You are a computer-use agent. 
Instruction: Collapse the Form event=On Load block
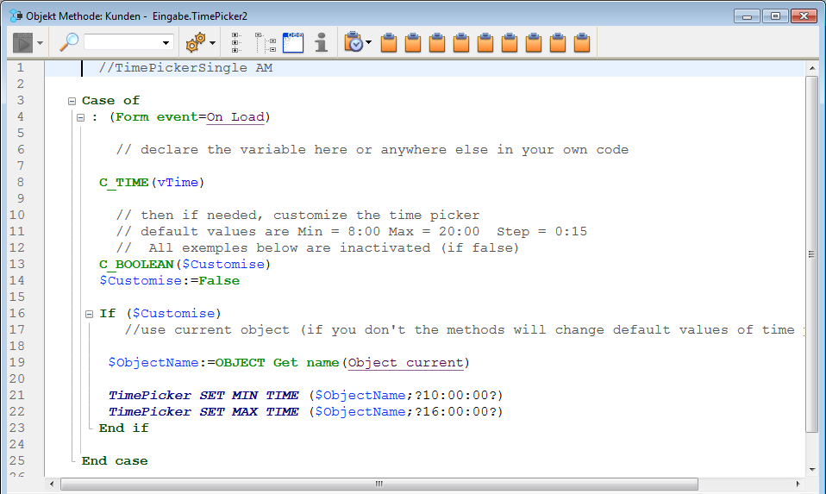(x=80, y=117)
